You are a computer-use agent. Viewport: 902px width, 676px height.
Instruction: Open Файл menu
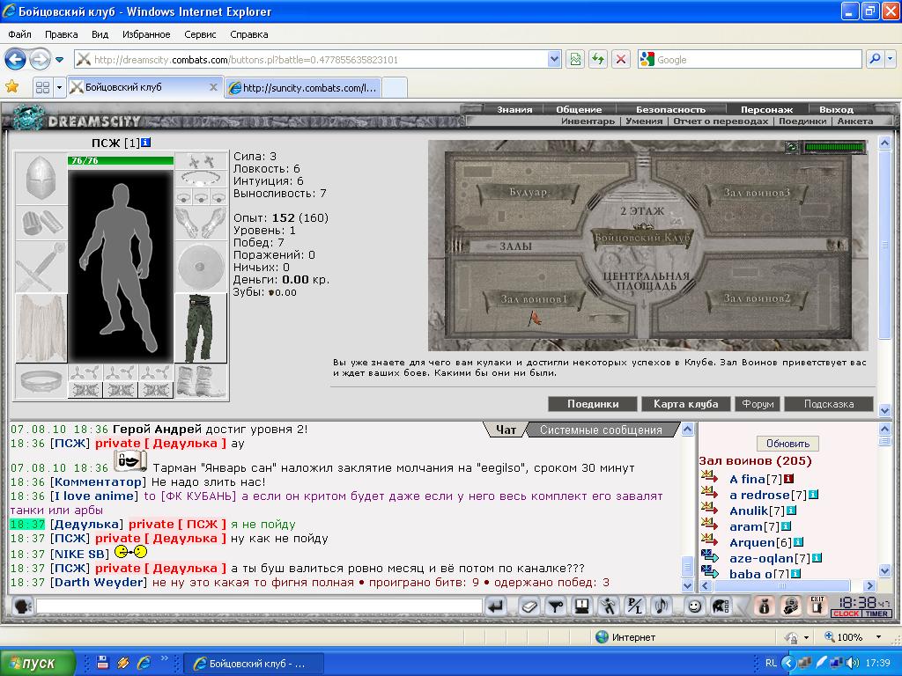(19, 34)
